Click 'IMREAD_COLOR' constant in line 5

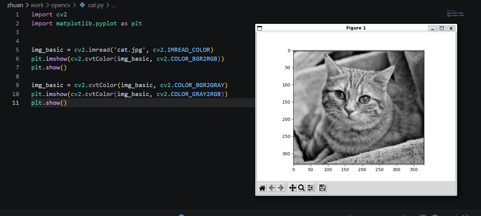pos(189,50)
